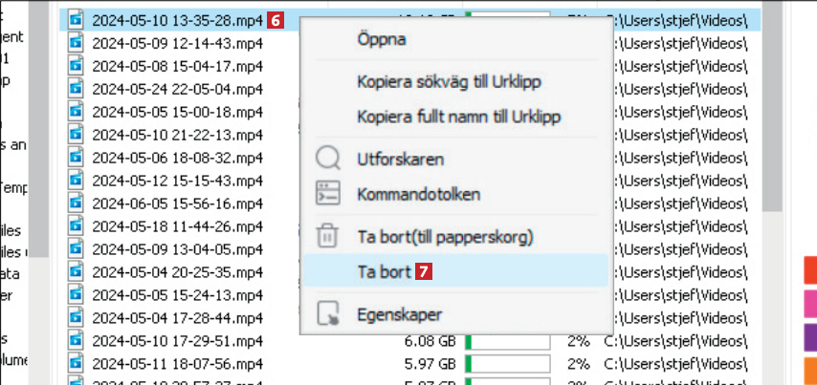Image resolution: width=817 pixels, height=385 pixels.
Task: Click the icon next to 2024-05-18 11-44-26.mp4
Action: (x=77, y=225)
